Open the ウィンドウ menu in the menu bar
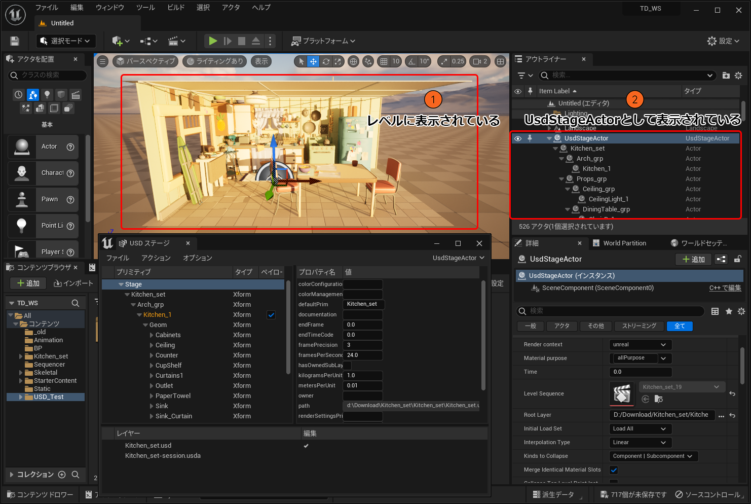 pos(109,8)
